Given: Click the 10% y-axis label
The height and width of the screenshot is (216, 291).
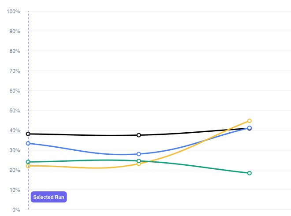Looking at the screenshot, I should pos(15,190).
